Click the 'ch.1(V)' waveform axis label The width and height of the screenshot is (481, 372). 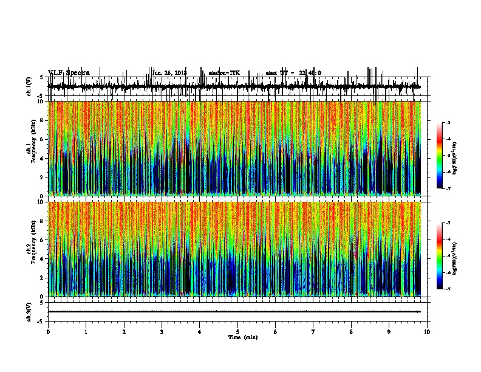pyautogui.click(x=29, y=86)
